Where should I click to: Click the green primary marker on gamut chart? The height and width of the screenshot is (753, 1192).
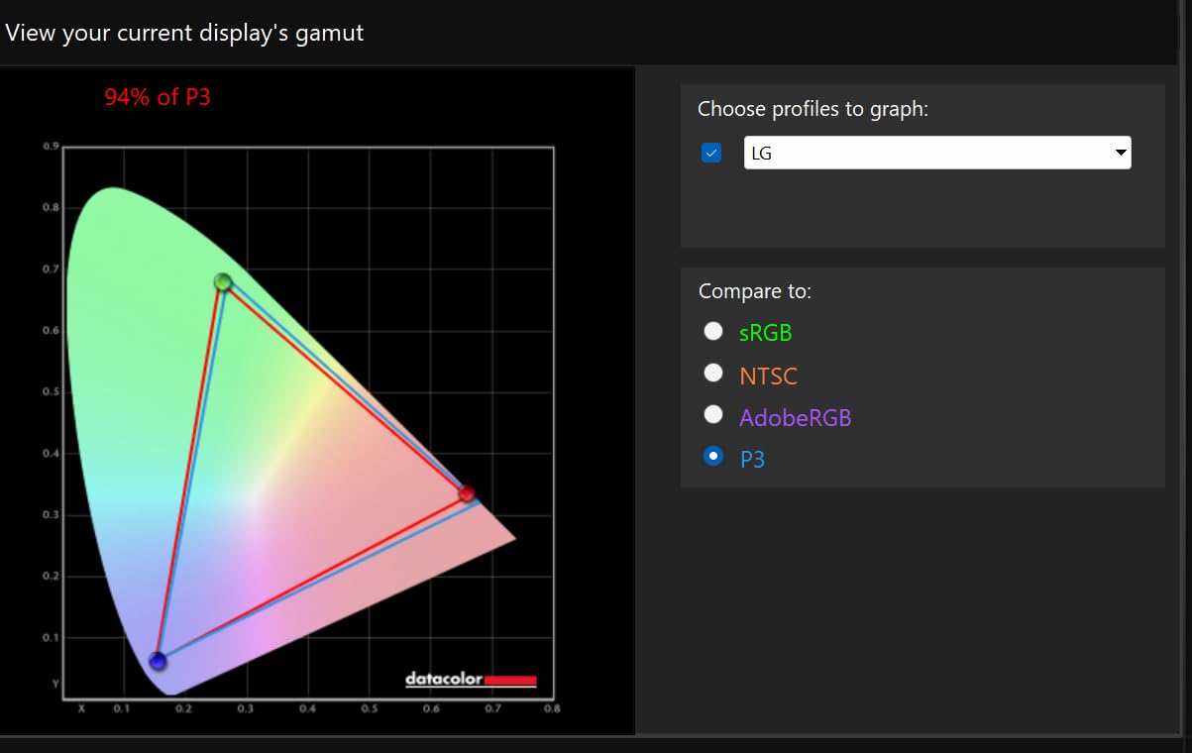(x=223, y=282)
